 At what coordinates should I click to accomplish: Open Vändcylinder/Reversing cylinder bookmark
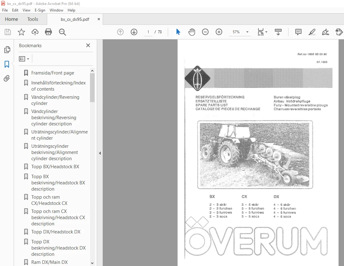pyautogui.click(x=55, y=100)
